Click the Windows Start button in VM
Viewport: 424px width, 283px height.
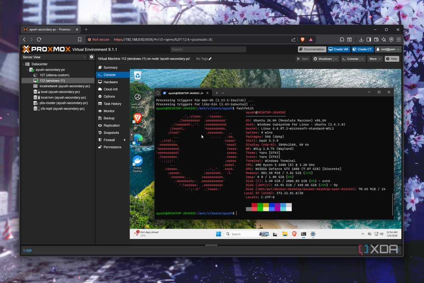(218, 234)
